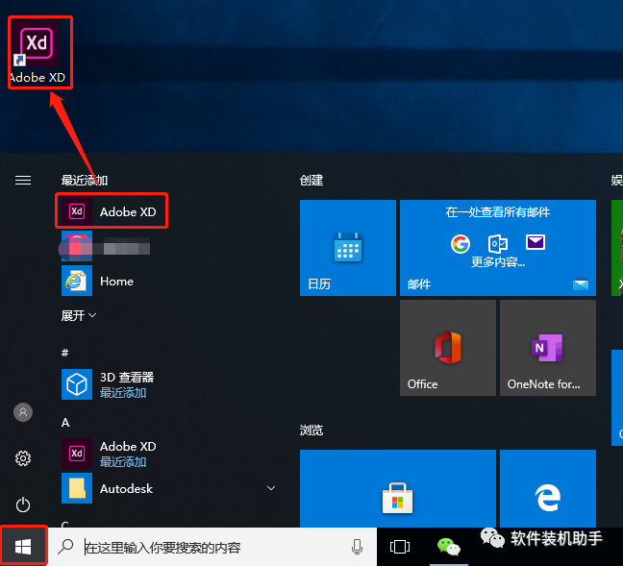This screenshot has width=623, height=566.
Task: Open the blurred recently added app entry
Action: click(x=106, y=248)
